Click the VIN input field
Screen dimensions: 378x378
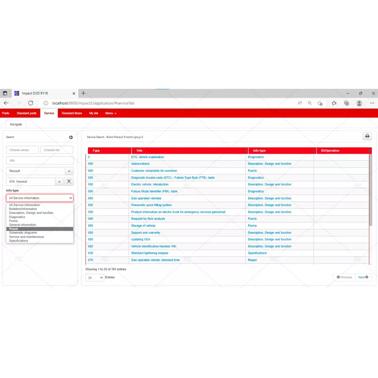[40, 161]
